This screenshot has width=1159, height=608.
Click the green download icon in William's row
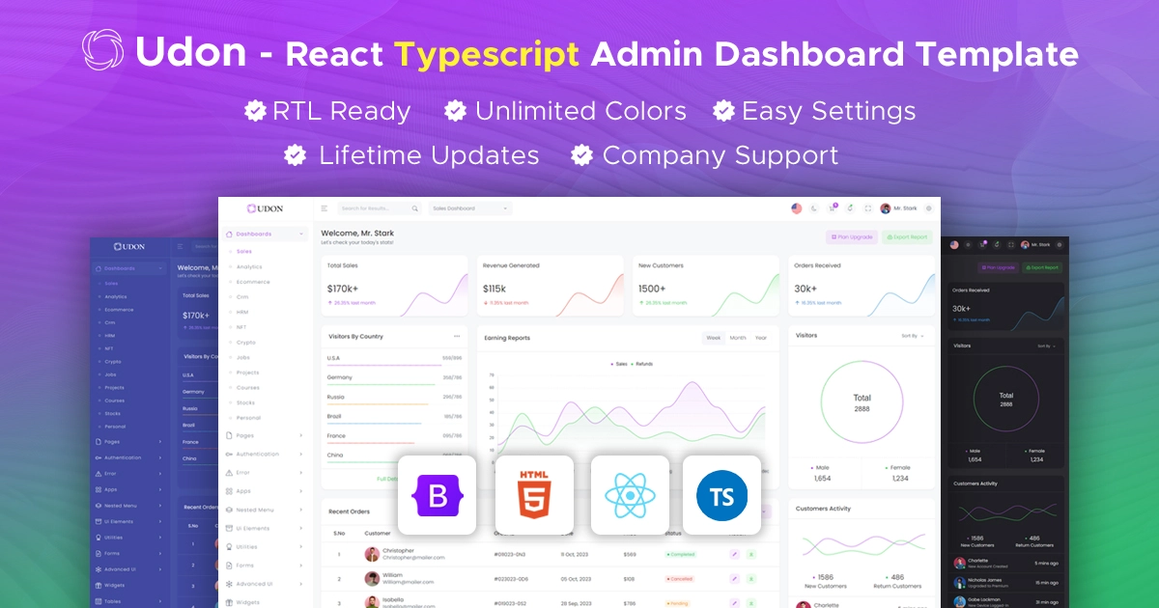tap(751, 579)
